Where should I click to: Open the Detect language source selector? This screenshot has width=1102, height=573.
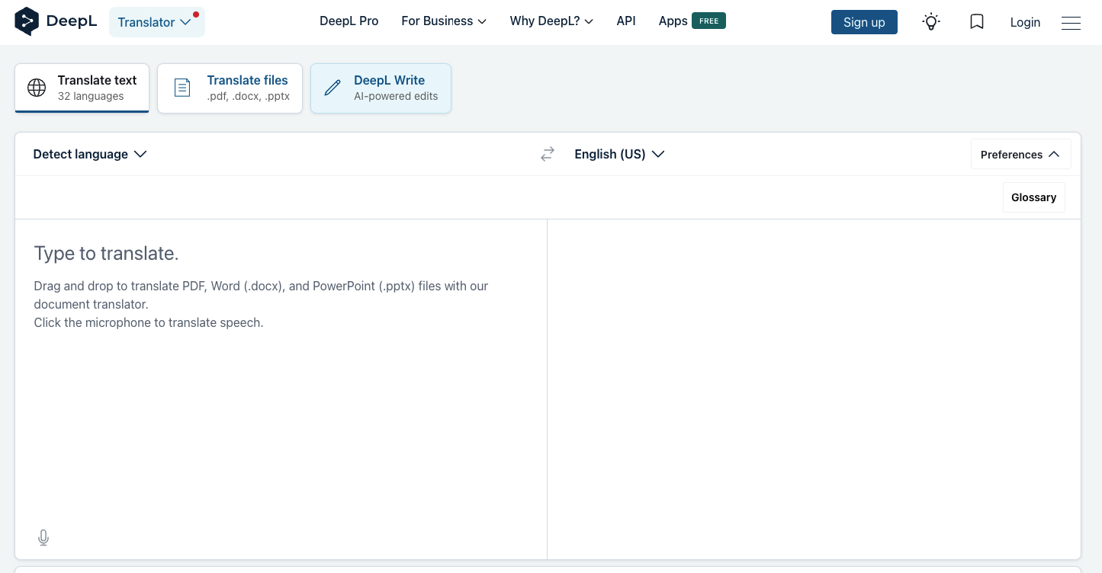coord(90,154)
